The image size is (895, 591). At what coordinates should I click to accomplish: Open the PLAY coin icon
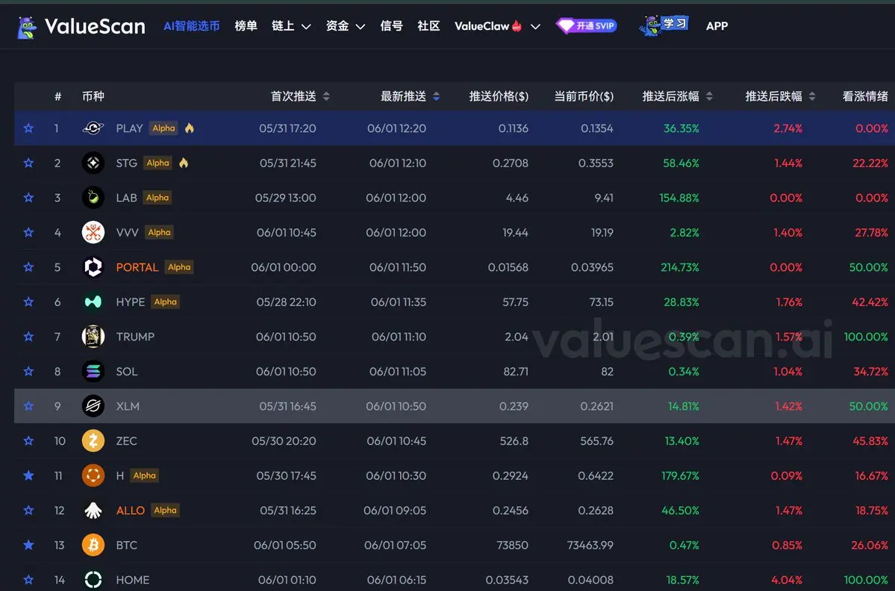pos(93,128)
